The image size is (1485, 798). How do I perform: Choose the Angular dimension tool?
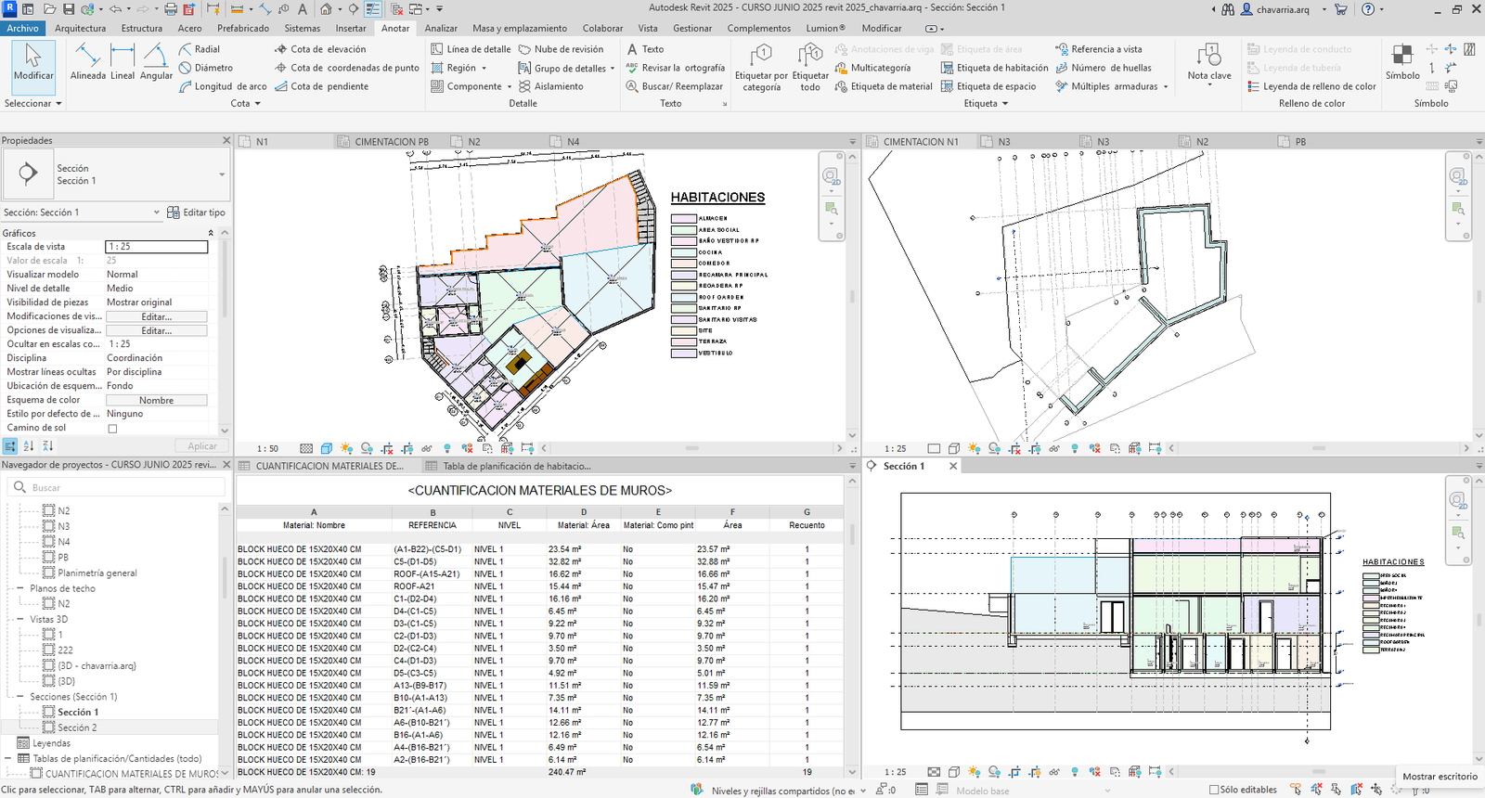pyautogui.click(x=156, y=63)
